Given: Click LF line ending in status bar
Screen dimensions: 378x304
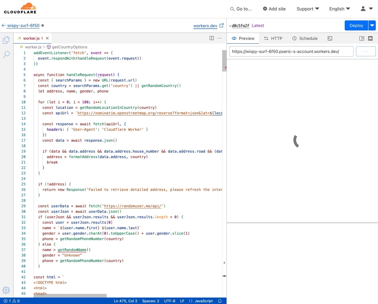Looking at the screenshot, I should 182,301.
